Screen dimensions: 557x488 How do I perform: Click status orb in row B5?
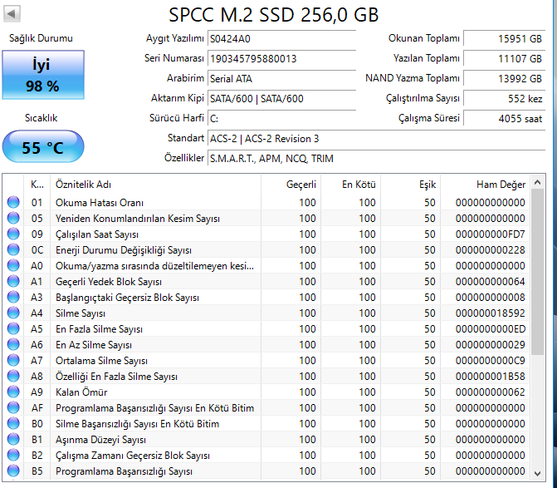pyautogui.click(x=13, y=471)
